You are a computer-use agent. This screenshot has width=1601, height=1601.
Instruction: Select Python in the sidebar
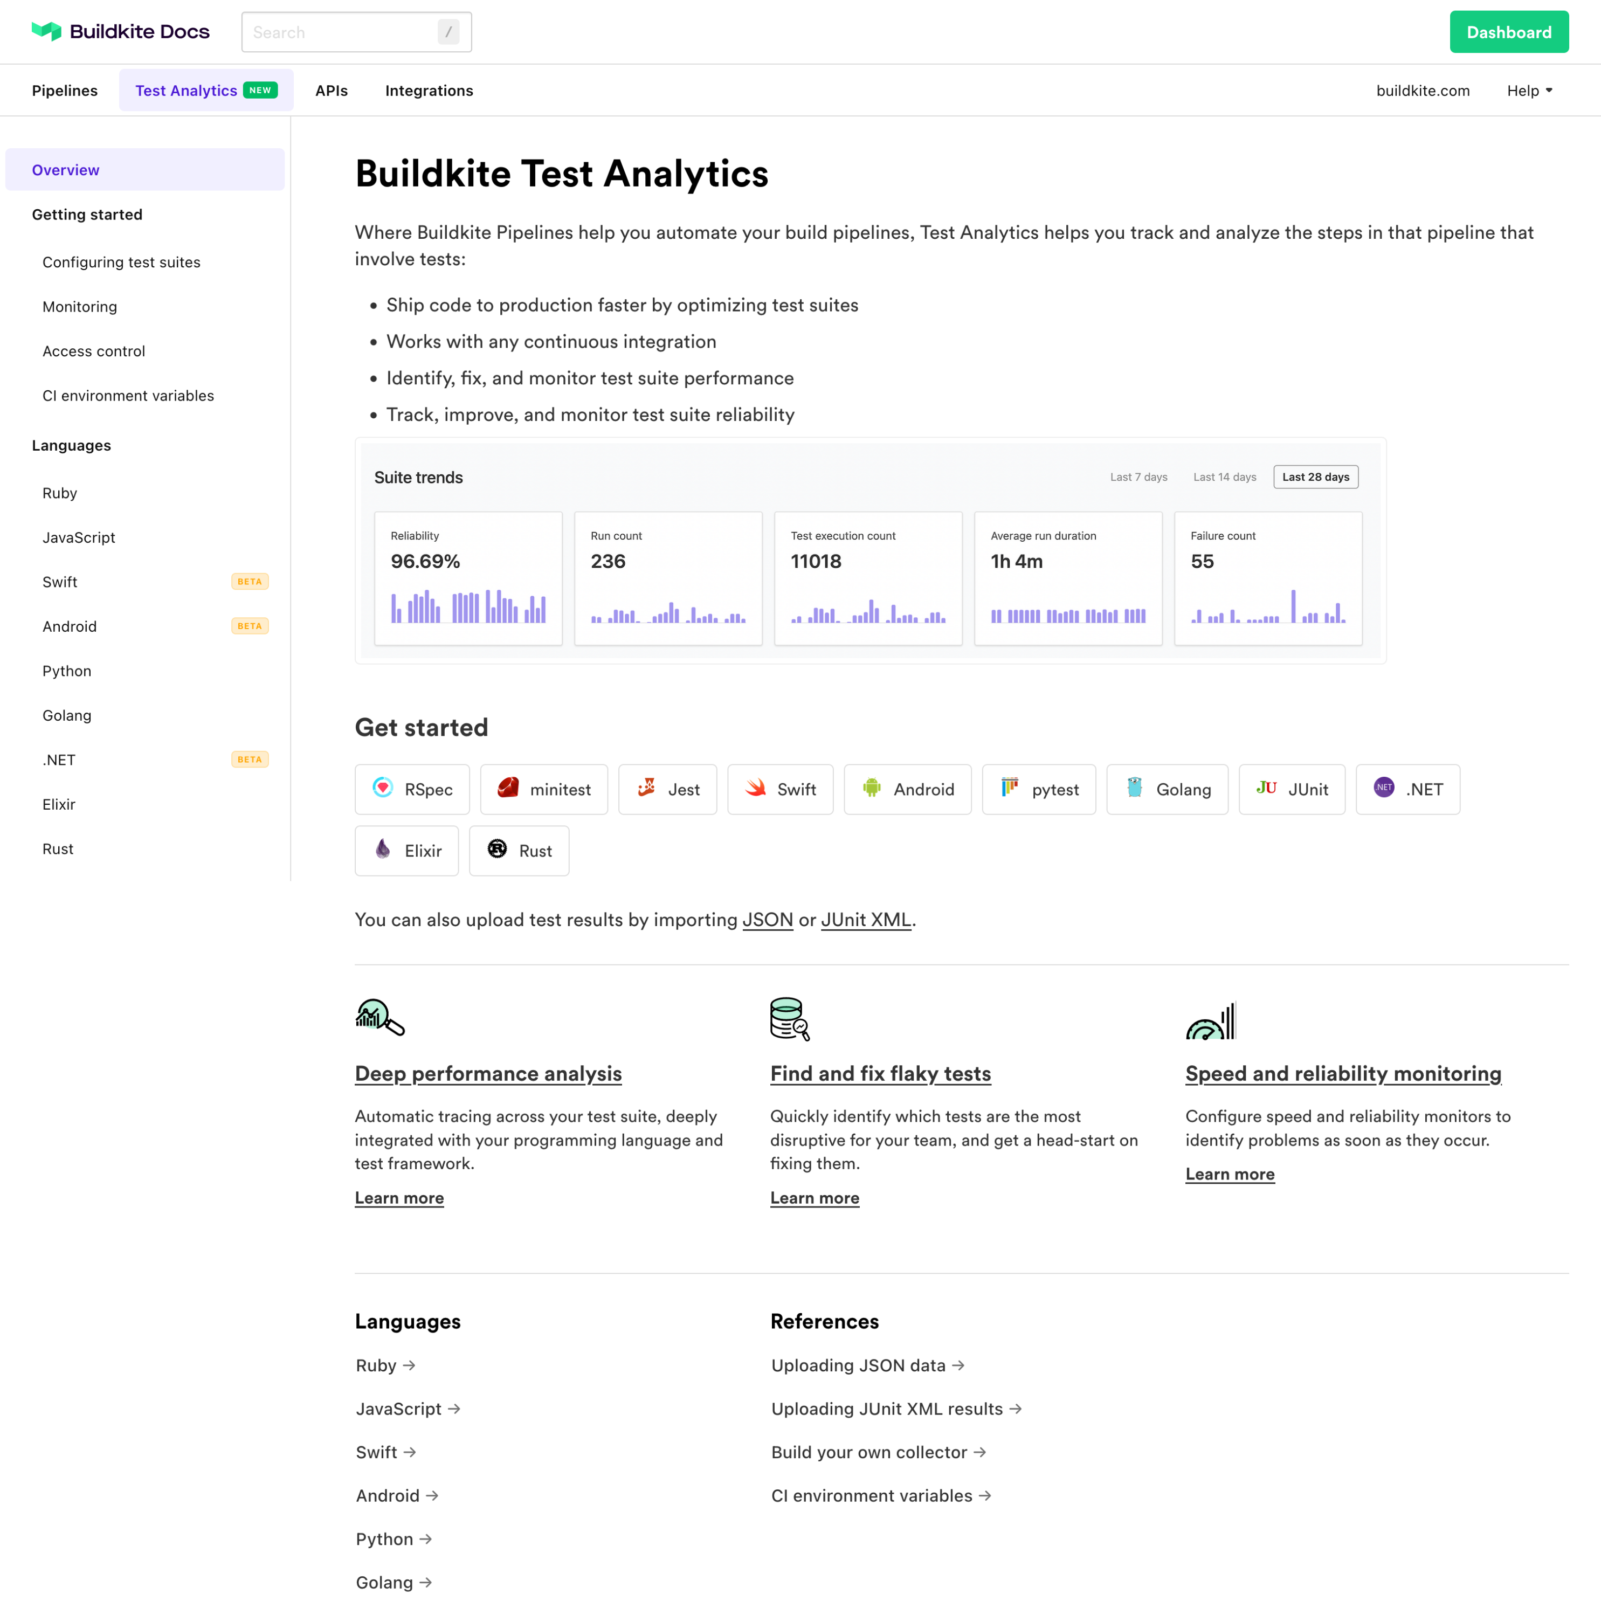[67, 671]
